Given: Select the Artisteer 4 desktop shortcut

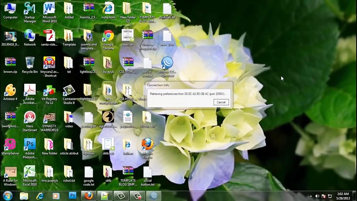Looking at the screenshot, I should [10, 91].
